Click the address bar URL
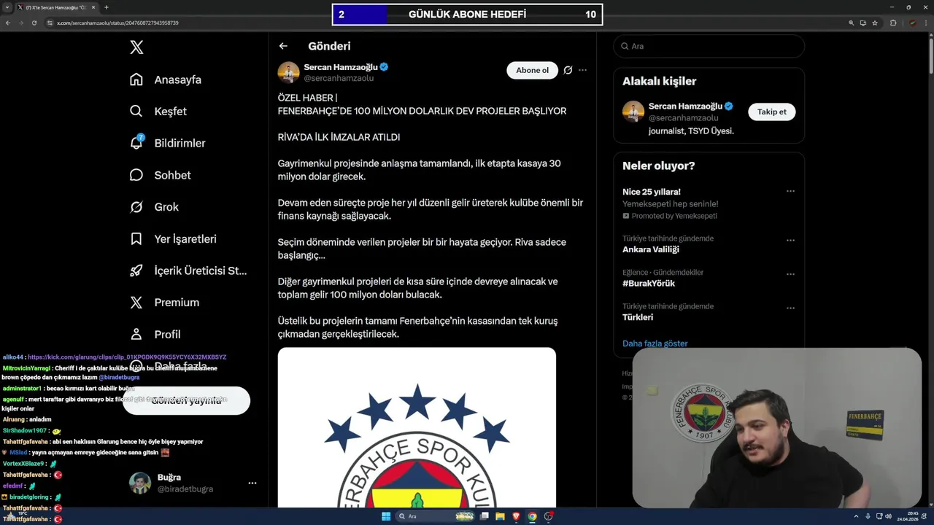Viewport: 934px width, 525px height. pos(117,23)
